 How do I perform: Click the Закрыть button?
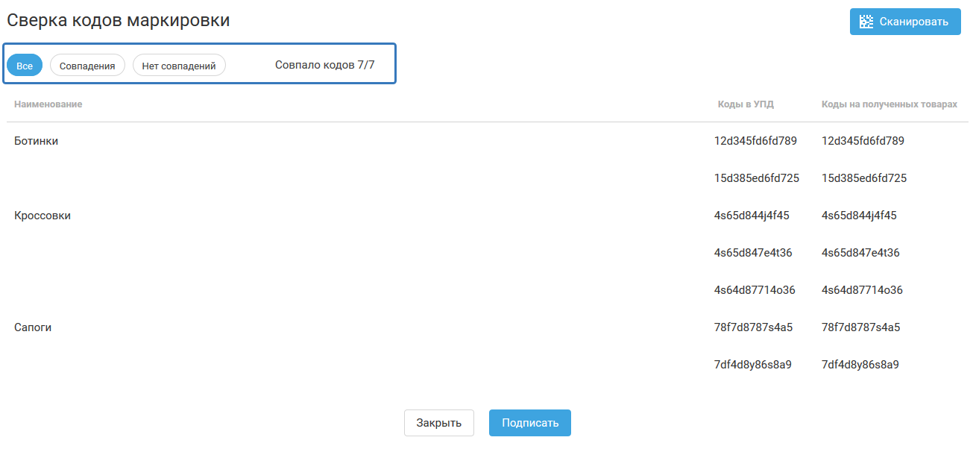pyautogui.click(x=439, y=423)
